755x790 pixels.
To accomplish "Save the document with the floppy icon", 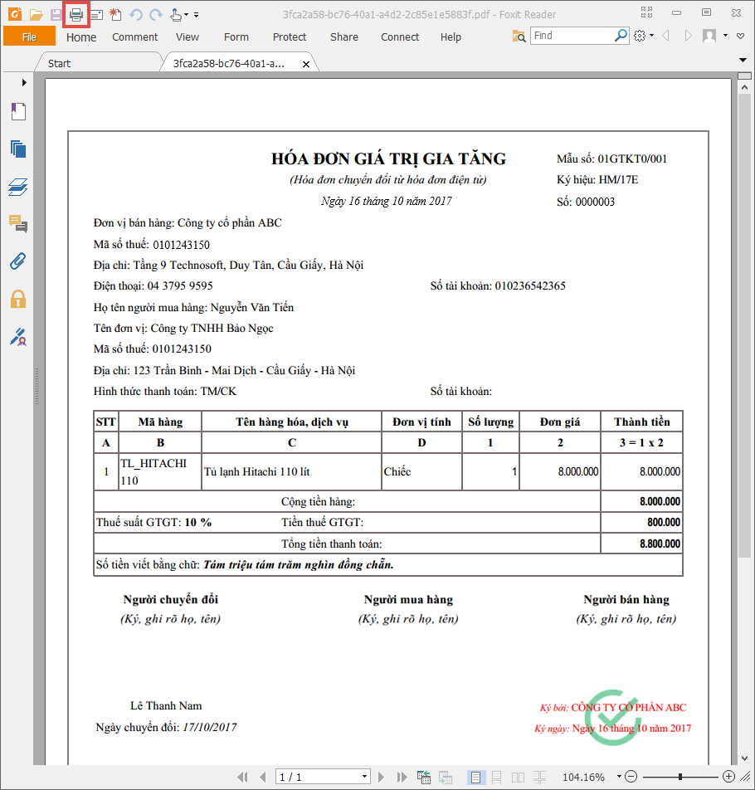I will [56, 15].
